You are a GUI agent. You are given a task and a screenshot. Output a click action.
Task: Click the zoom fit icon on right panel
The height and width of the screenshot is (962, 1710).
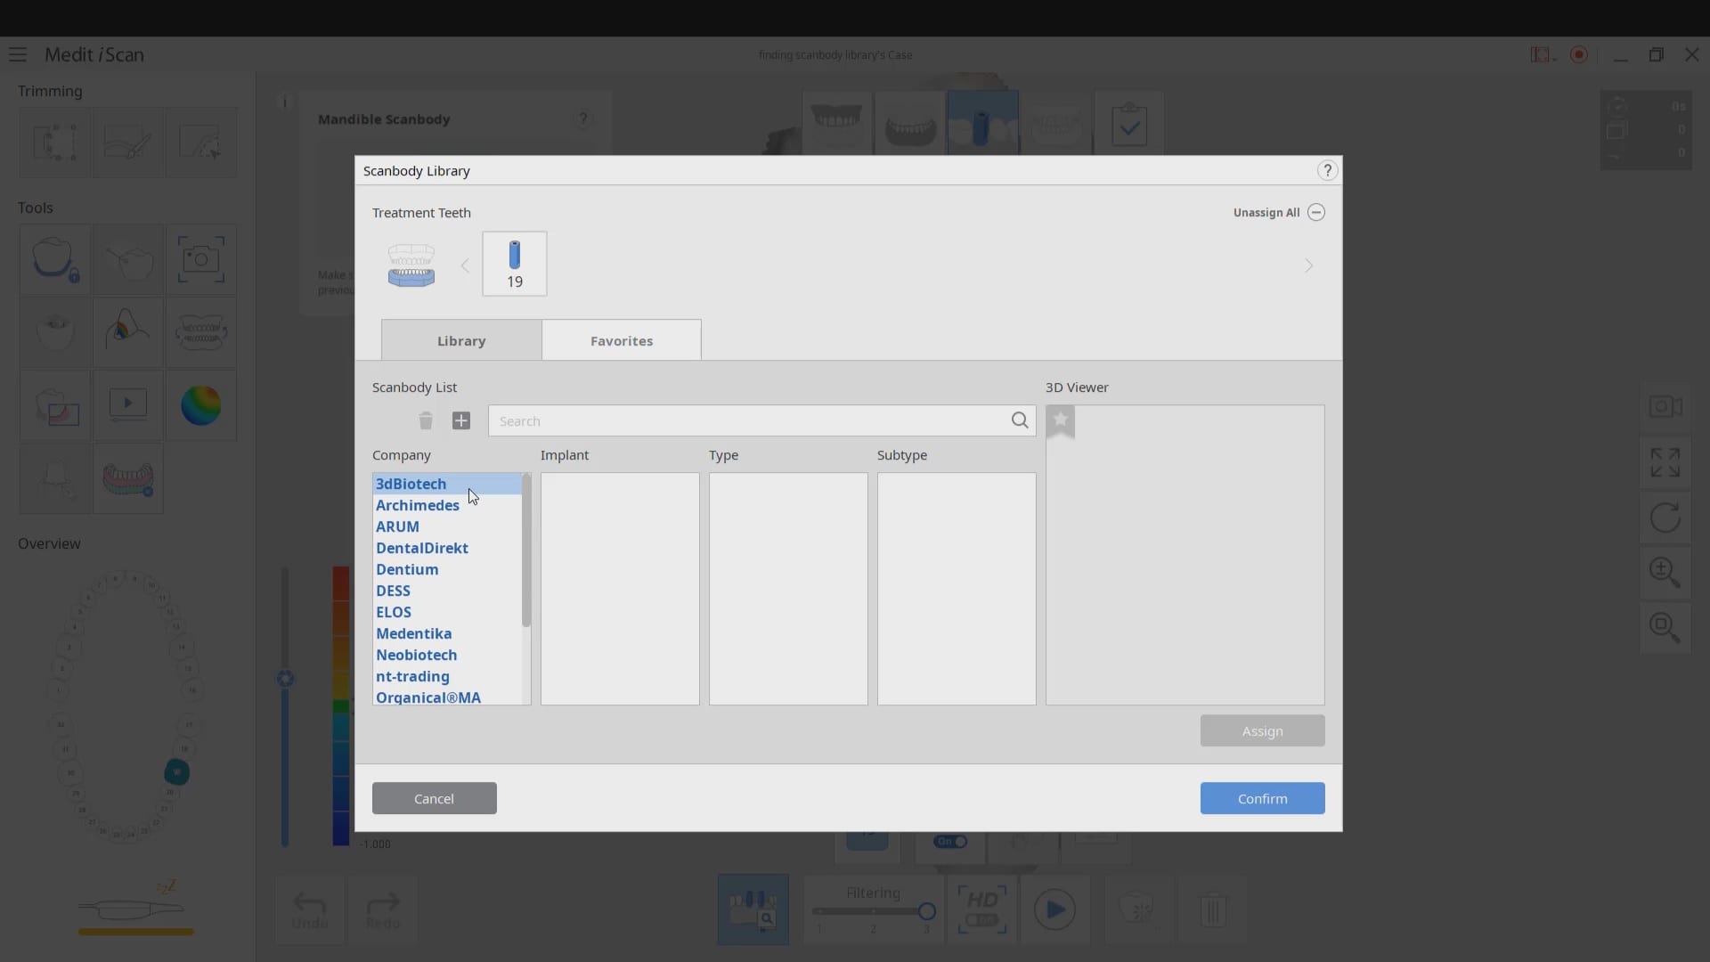pos(1665,627)
